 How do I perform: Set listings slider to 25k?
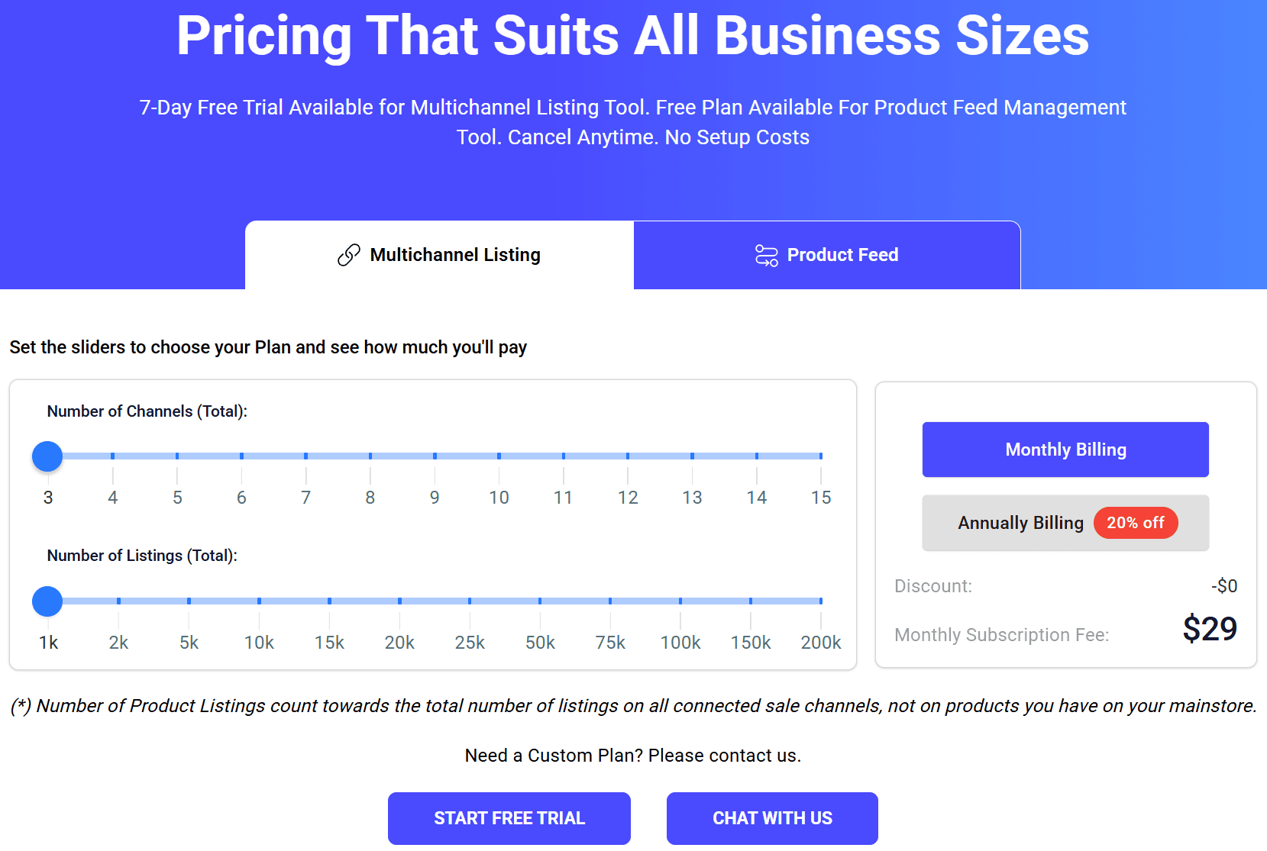click(x=470, y=601)
